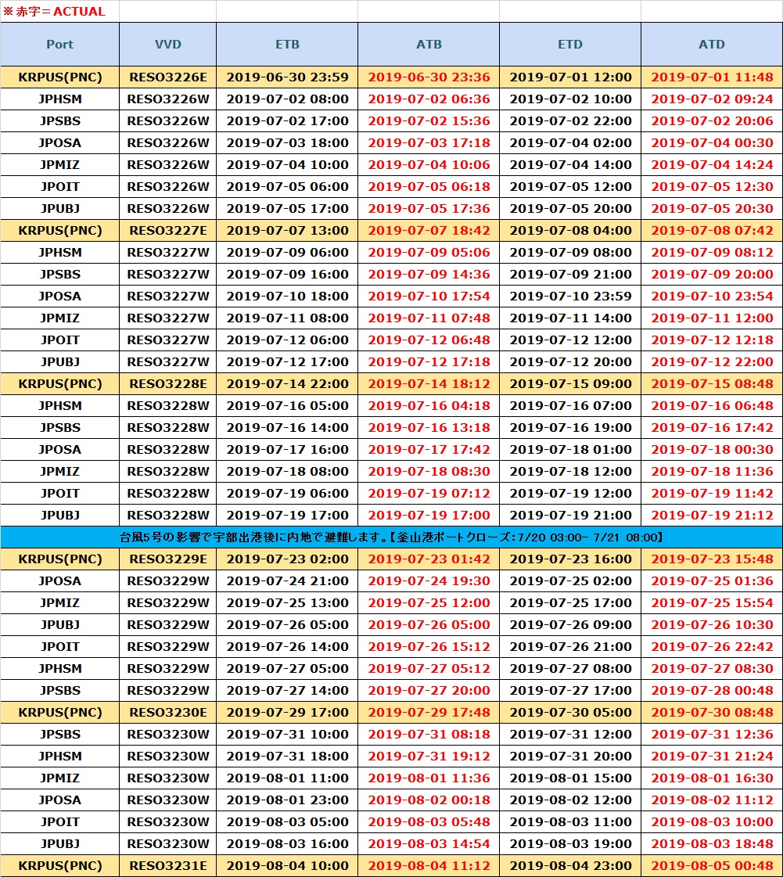Click ATD value 2019-07-16 17:42
This screenshot has width=783, height=877.
coord(711,427)
